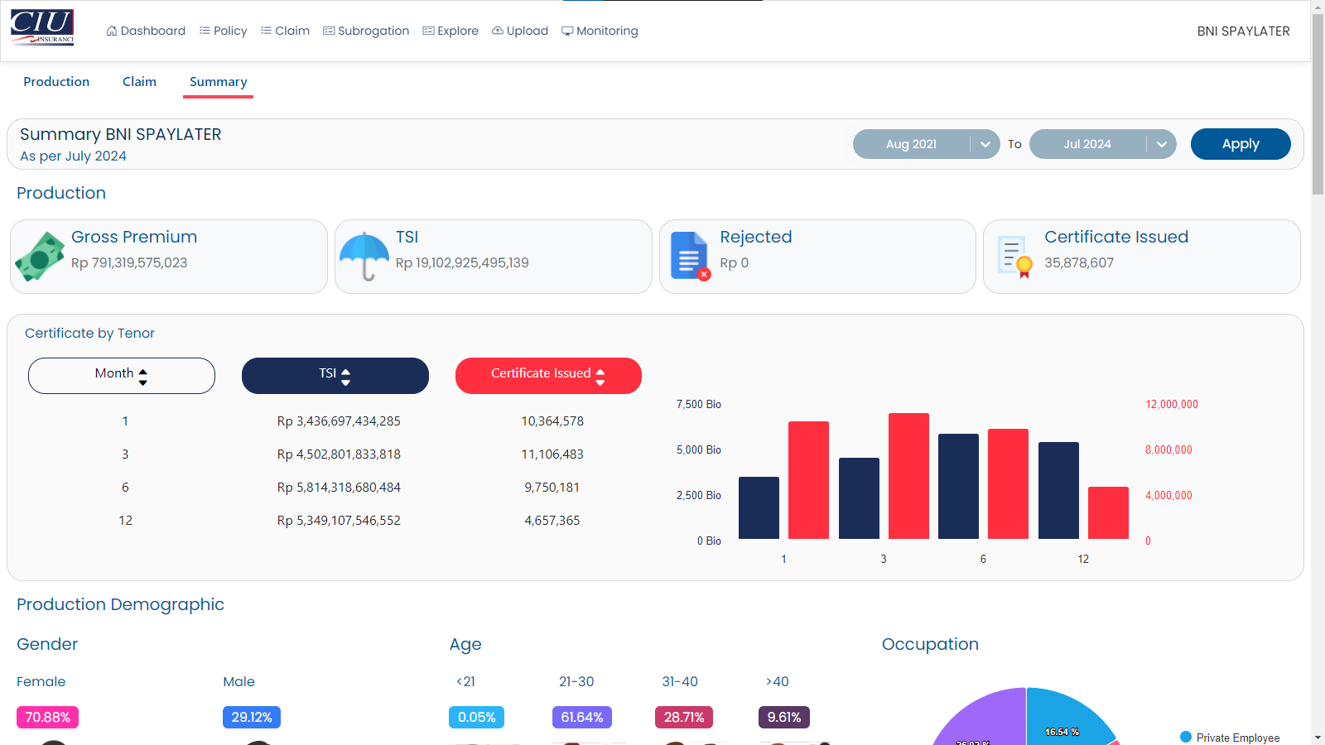The height and width of the screenshot is (745, 1325).
Task: Click the red certificate bar for tenor 3
Action: (908, 476)
